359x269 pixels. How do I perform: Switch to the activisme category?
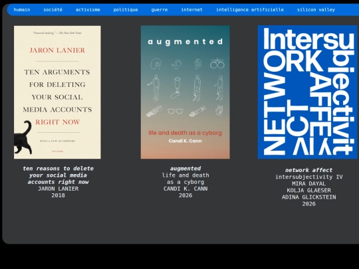pyautogui.click(x=88, y=9)
